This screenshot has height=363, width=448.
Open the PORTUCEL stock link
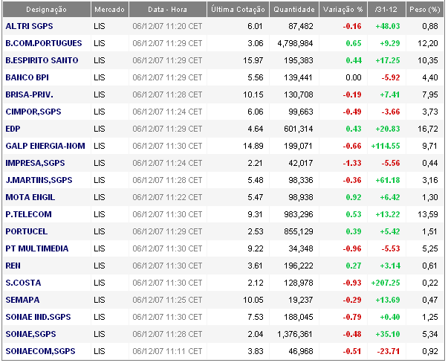point(27,231)
